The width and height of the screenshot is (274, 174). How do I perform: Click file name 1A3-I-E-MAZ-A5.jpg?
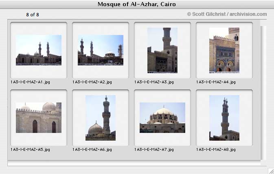[30, 150]
